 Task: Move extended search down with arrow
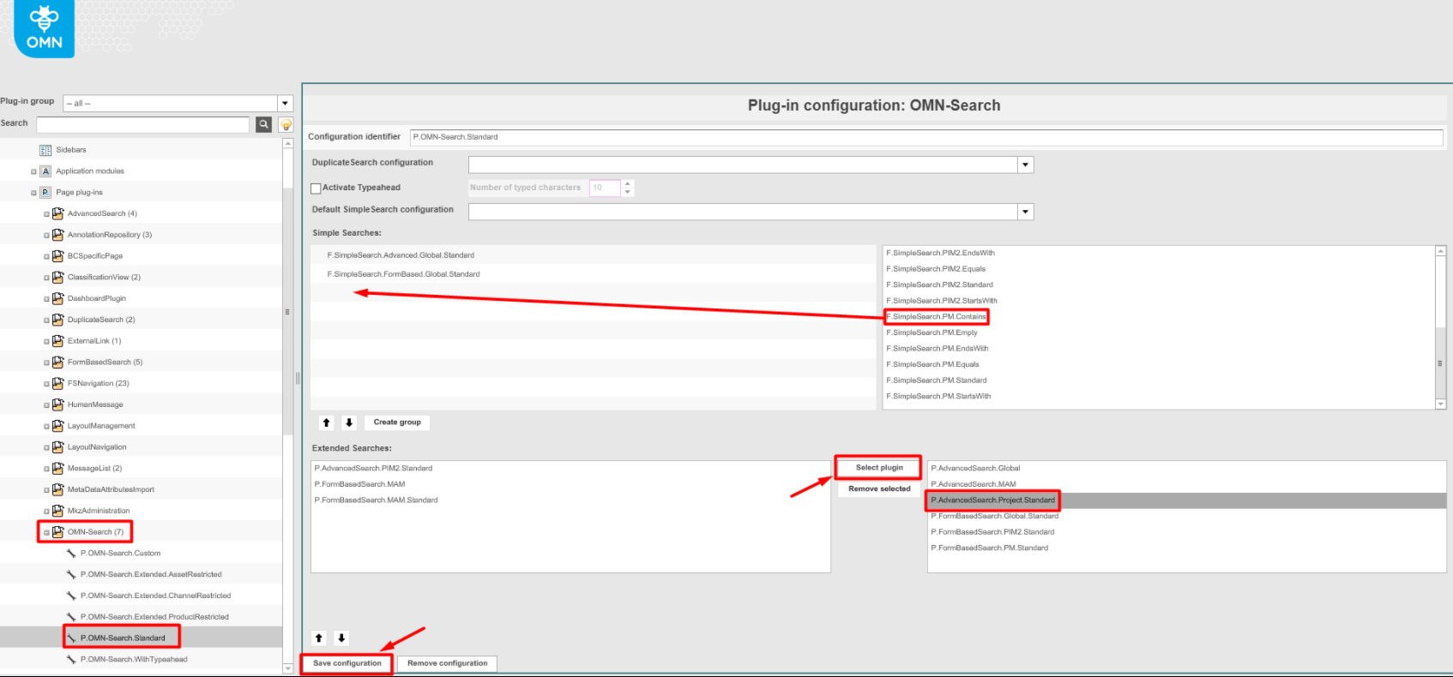click(x=341, y=638)
